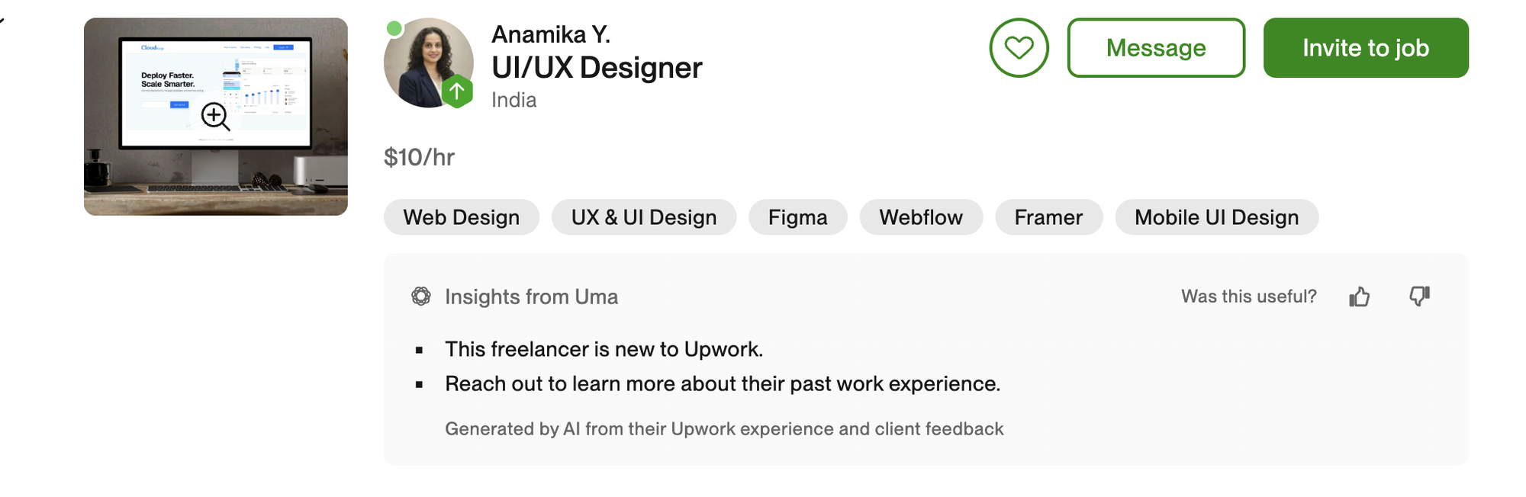1526x497 pixels.
Task: Click the $10/hr rate text
Action: coord(419,157)
